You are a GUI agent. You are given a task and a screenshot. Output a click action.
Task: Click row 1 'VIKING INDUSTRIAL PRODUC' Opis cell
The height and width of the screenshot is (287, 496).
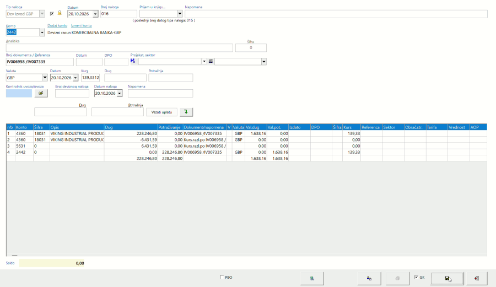(x=77, y=133)
